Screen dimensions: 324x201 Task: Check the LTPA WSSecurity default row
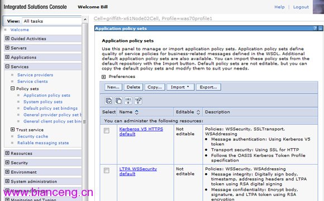tap(107, 170)
